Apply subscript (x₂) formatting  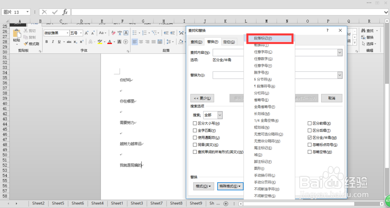(75, 42)
